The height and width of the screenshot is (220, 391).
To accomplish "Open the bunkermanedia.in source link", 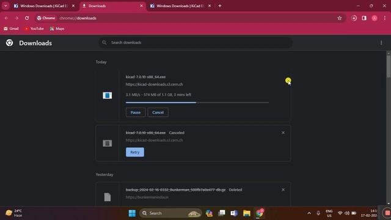I will click(x=147, y=197).
